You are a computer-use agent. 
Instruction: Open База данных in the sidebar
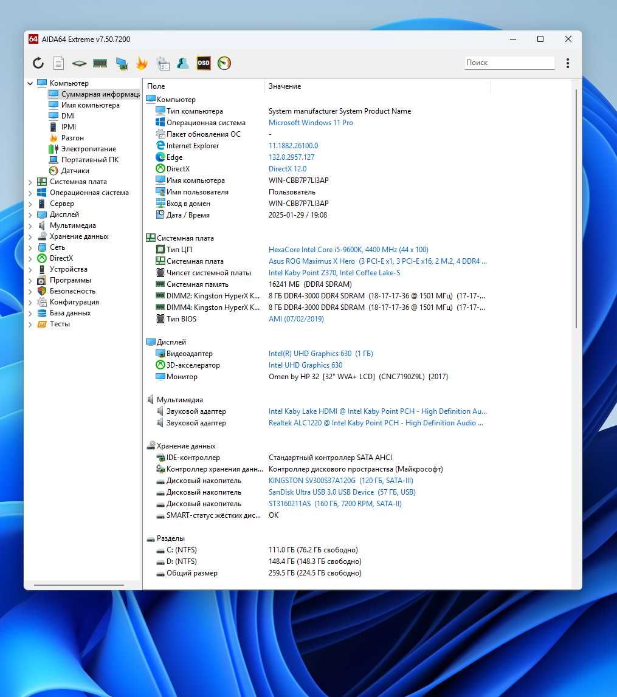pos(64,313)
